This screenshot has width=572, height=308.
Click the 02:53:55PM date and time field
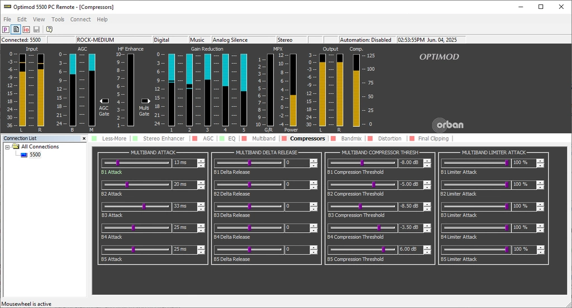point(431,40)
